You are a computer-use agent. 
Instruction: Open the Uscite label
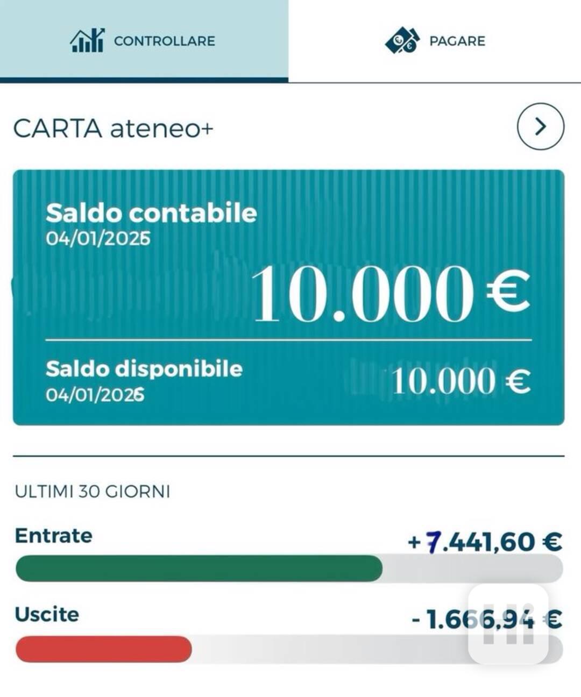tap(47, 614)
